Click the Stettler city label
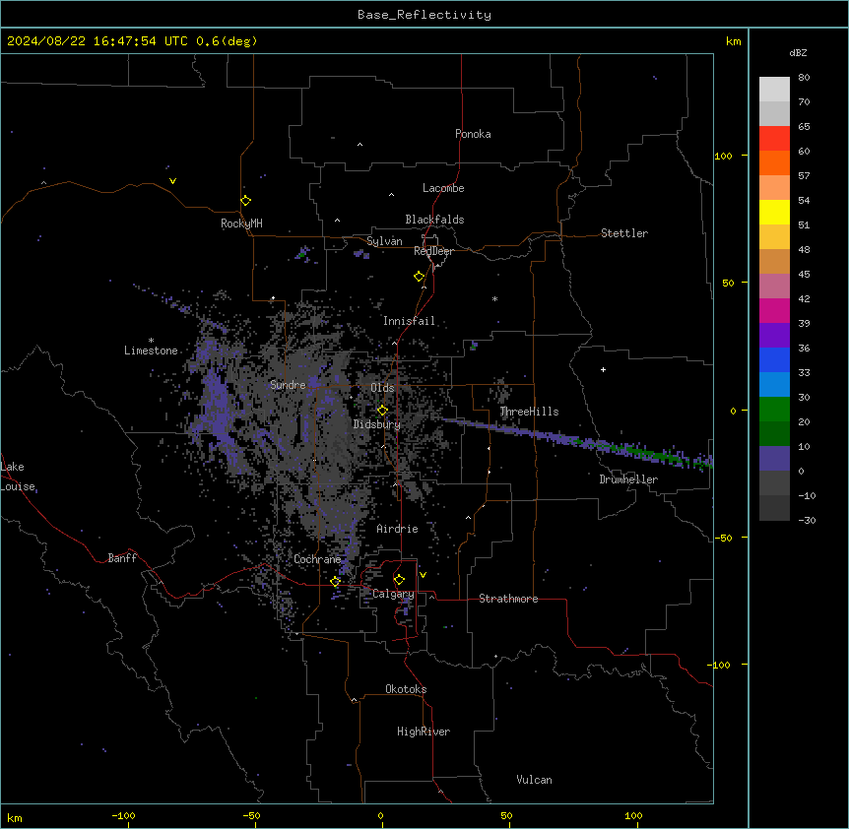 coord(624,233)
